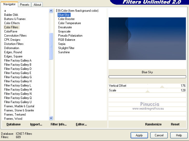Open the Editor... button
Image resolution: width=189 pixels, height=141 pixels.
[81, 124]
